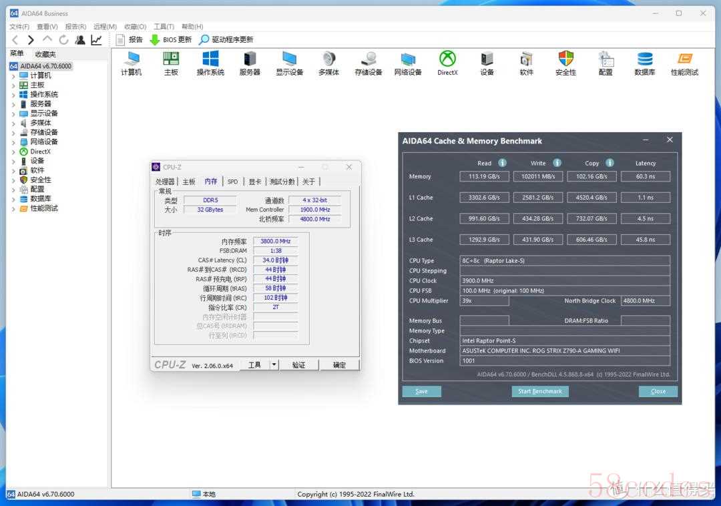Click the Save button in benchmark window
Viewport: 721px width, 506px height.
(422, 391)
